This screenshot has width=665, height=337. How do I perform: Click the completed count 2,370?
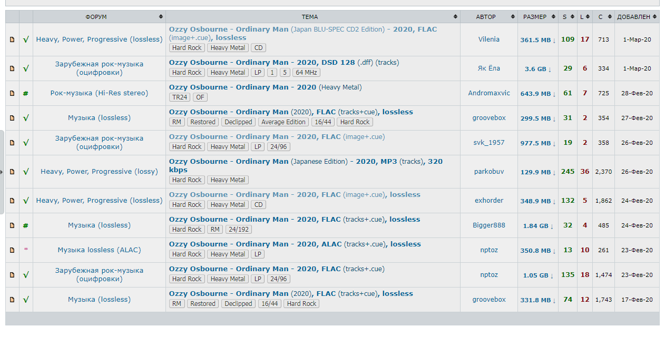click(x=603, y=172)
